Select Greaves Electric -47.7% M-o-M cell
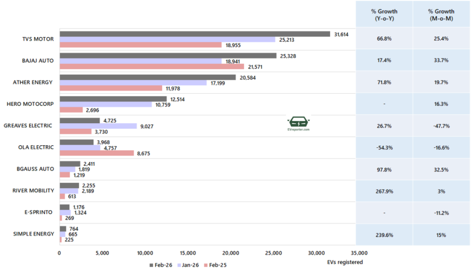This screenshot has height=274, width=471. pyautogui.click(x=441, y=126)
